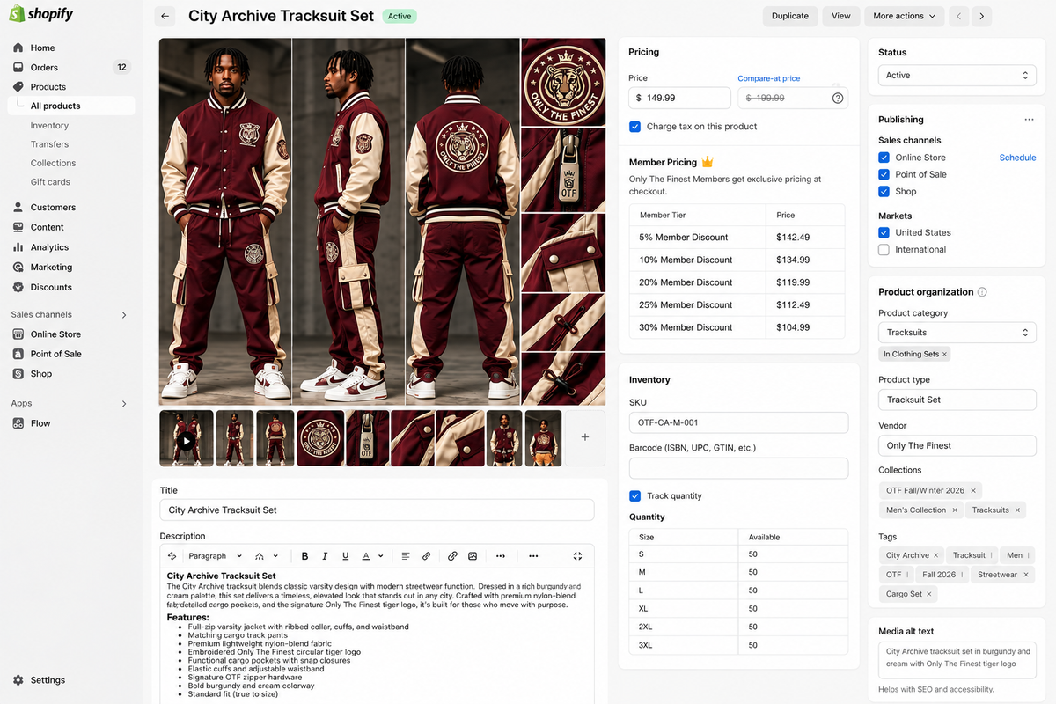The height and width of the screenshot is (704, 1056).
Task: Click Schedule link for Online Store
Action: 1017,158
